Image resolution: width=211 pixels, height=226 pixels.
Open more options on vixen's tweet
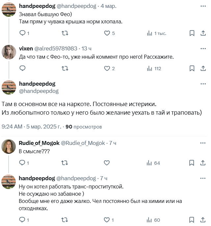[x=203, y=48]
